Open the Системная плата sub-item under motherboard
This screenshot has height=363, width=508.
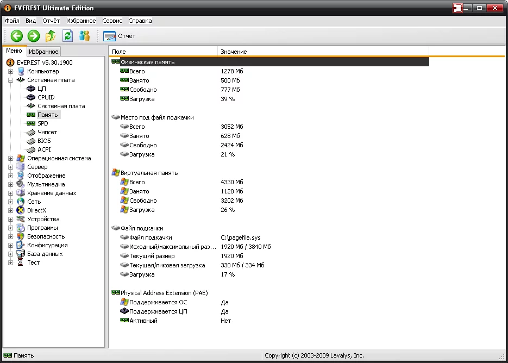click(x=61, y=106)
